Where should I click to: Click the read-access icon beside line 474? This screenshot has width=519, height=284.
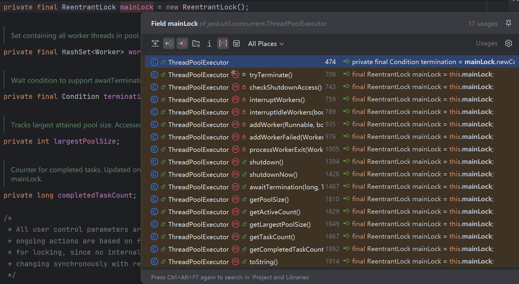[x=346, y=62]
